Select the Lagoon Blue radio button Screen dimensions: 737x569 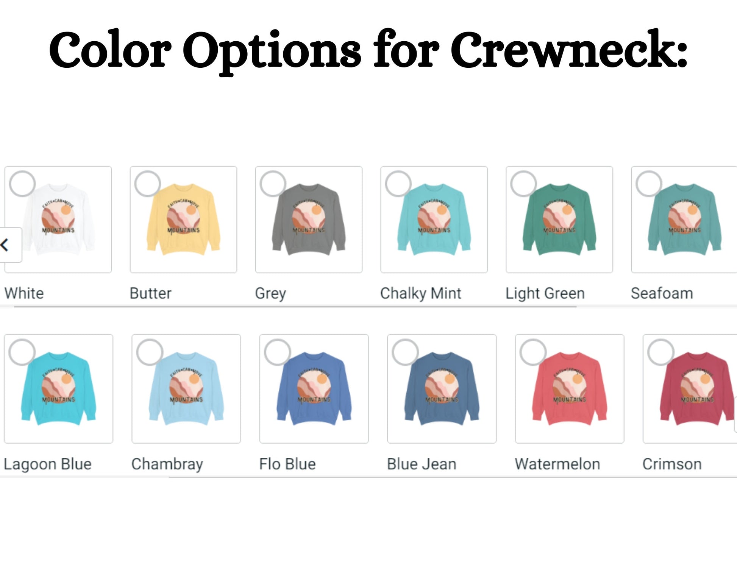point(22,352)
